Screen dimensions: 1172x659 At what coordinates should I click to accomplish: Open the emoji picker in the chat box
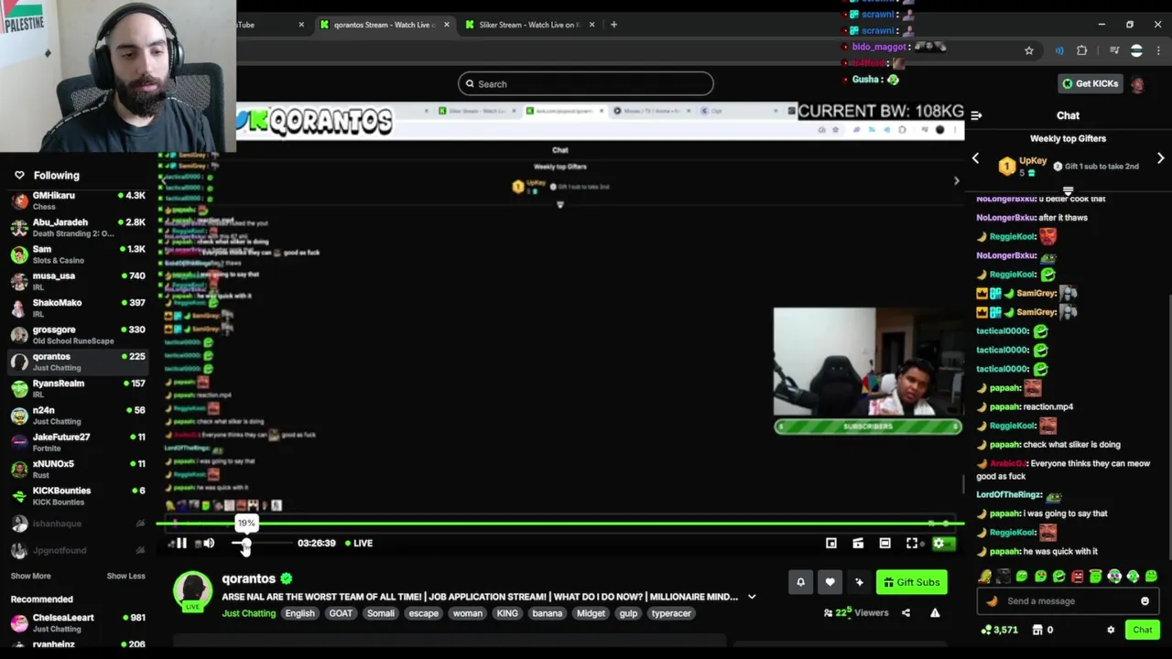(1145, 601)
